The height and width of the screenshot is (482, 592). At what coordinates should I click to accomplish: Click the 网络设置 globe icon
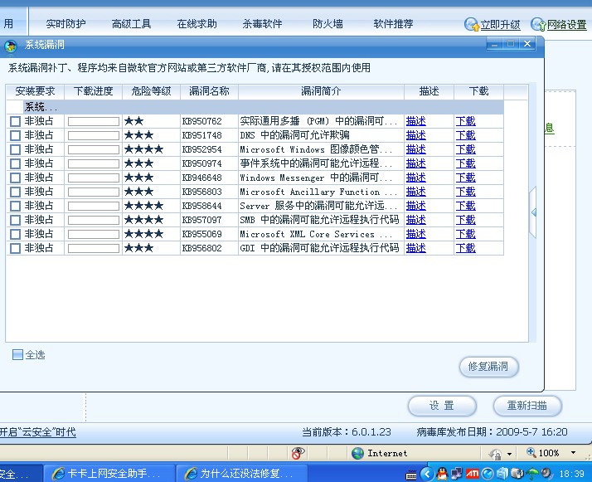537,25
